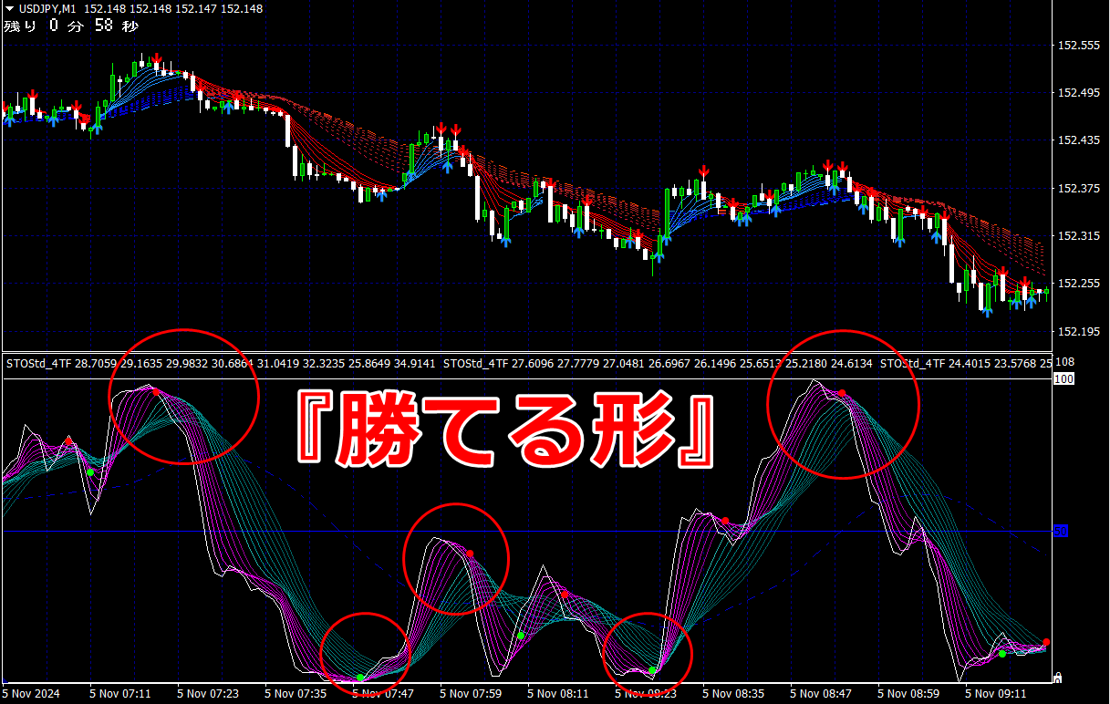Click the STOStd_4TF 28.7059 indicator label
This screenshot has height=704, width=1110.
click(60, 363)
